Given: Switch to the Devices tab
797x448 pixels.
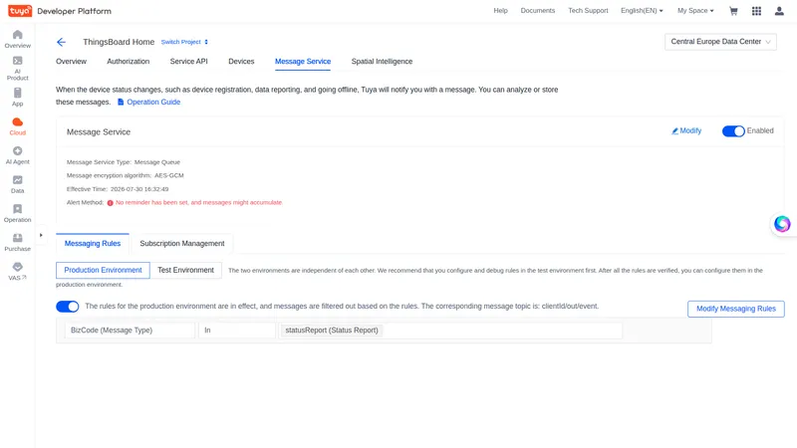Looking at the screenshot, I should (241, 62).
